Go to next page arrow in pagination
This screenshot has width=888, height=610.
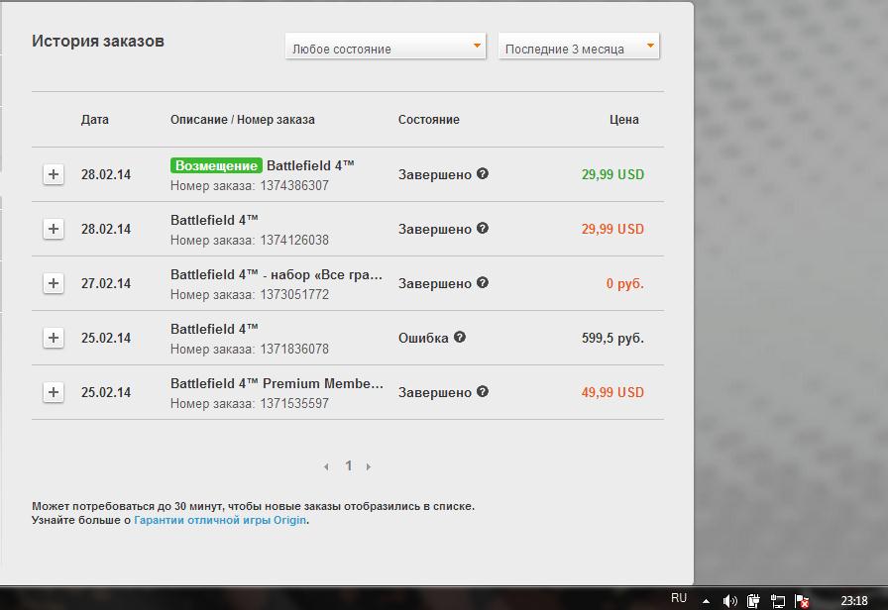pyautogui.click(x=369, y=466)
